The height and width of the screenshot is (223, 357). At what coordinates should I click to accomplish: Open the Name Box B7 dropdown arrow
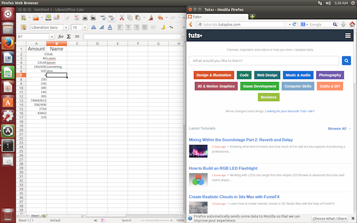tap(52, 37)
